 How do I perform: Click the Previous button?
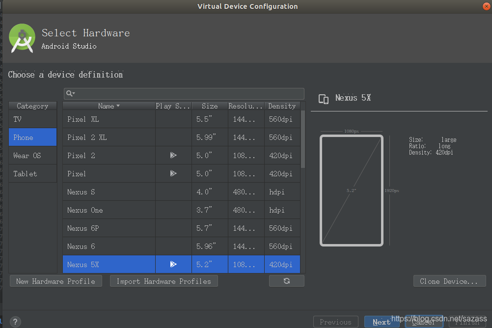(x=336, y=322)
